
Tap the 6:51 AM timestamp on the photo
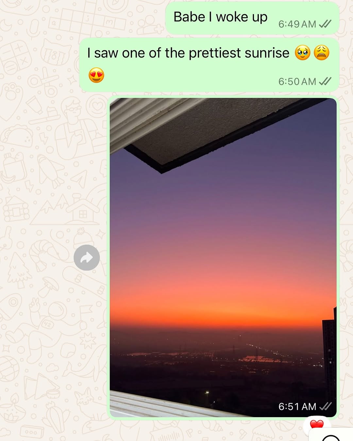click(297, 406)
